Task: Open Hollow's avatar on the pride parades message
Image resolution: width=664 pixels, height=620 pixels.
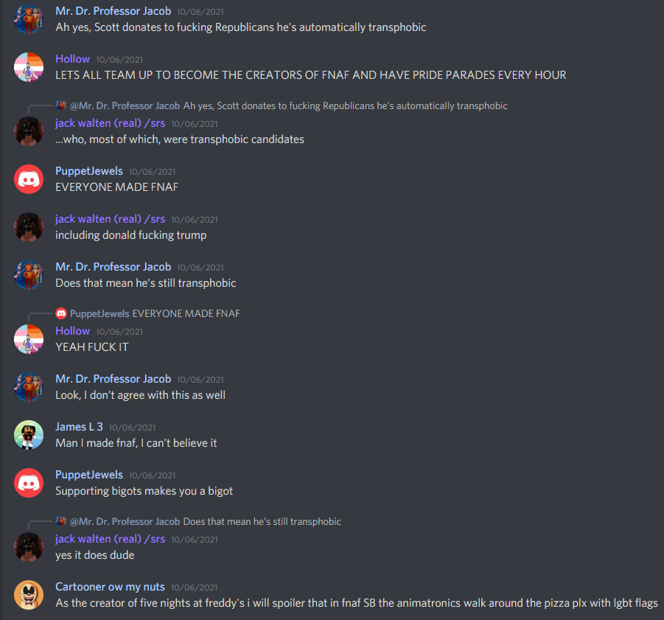Action: pyautogui.click(x=29, y=67)
